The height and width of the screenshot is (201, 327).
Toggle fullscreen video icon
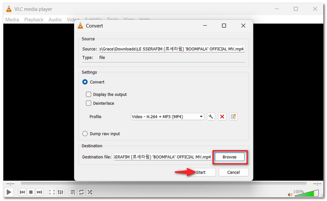click(x=52, y=192)
